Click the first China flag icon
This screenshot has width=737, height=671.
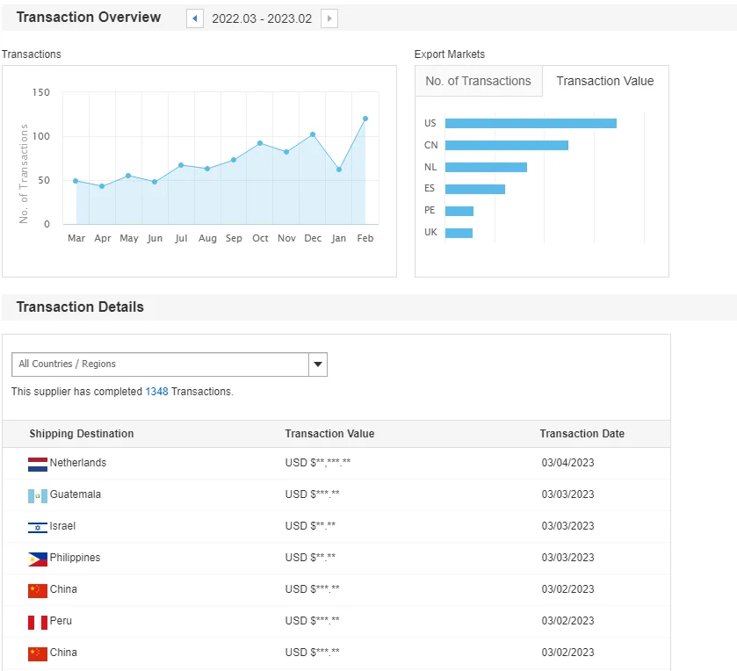coord(37,590)
